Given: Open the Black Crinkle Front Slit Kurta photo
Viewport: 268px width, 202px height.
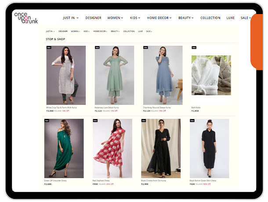Looking at the screenshot, I should (161, 148).
